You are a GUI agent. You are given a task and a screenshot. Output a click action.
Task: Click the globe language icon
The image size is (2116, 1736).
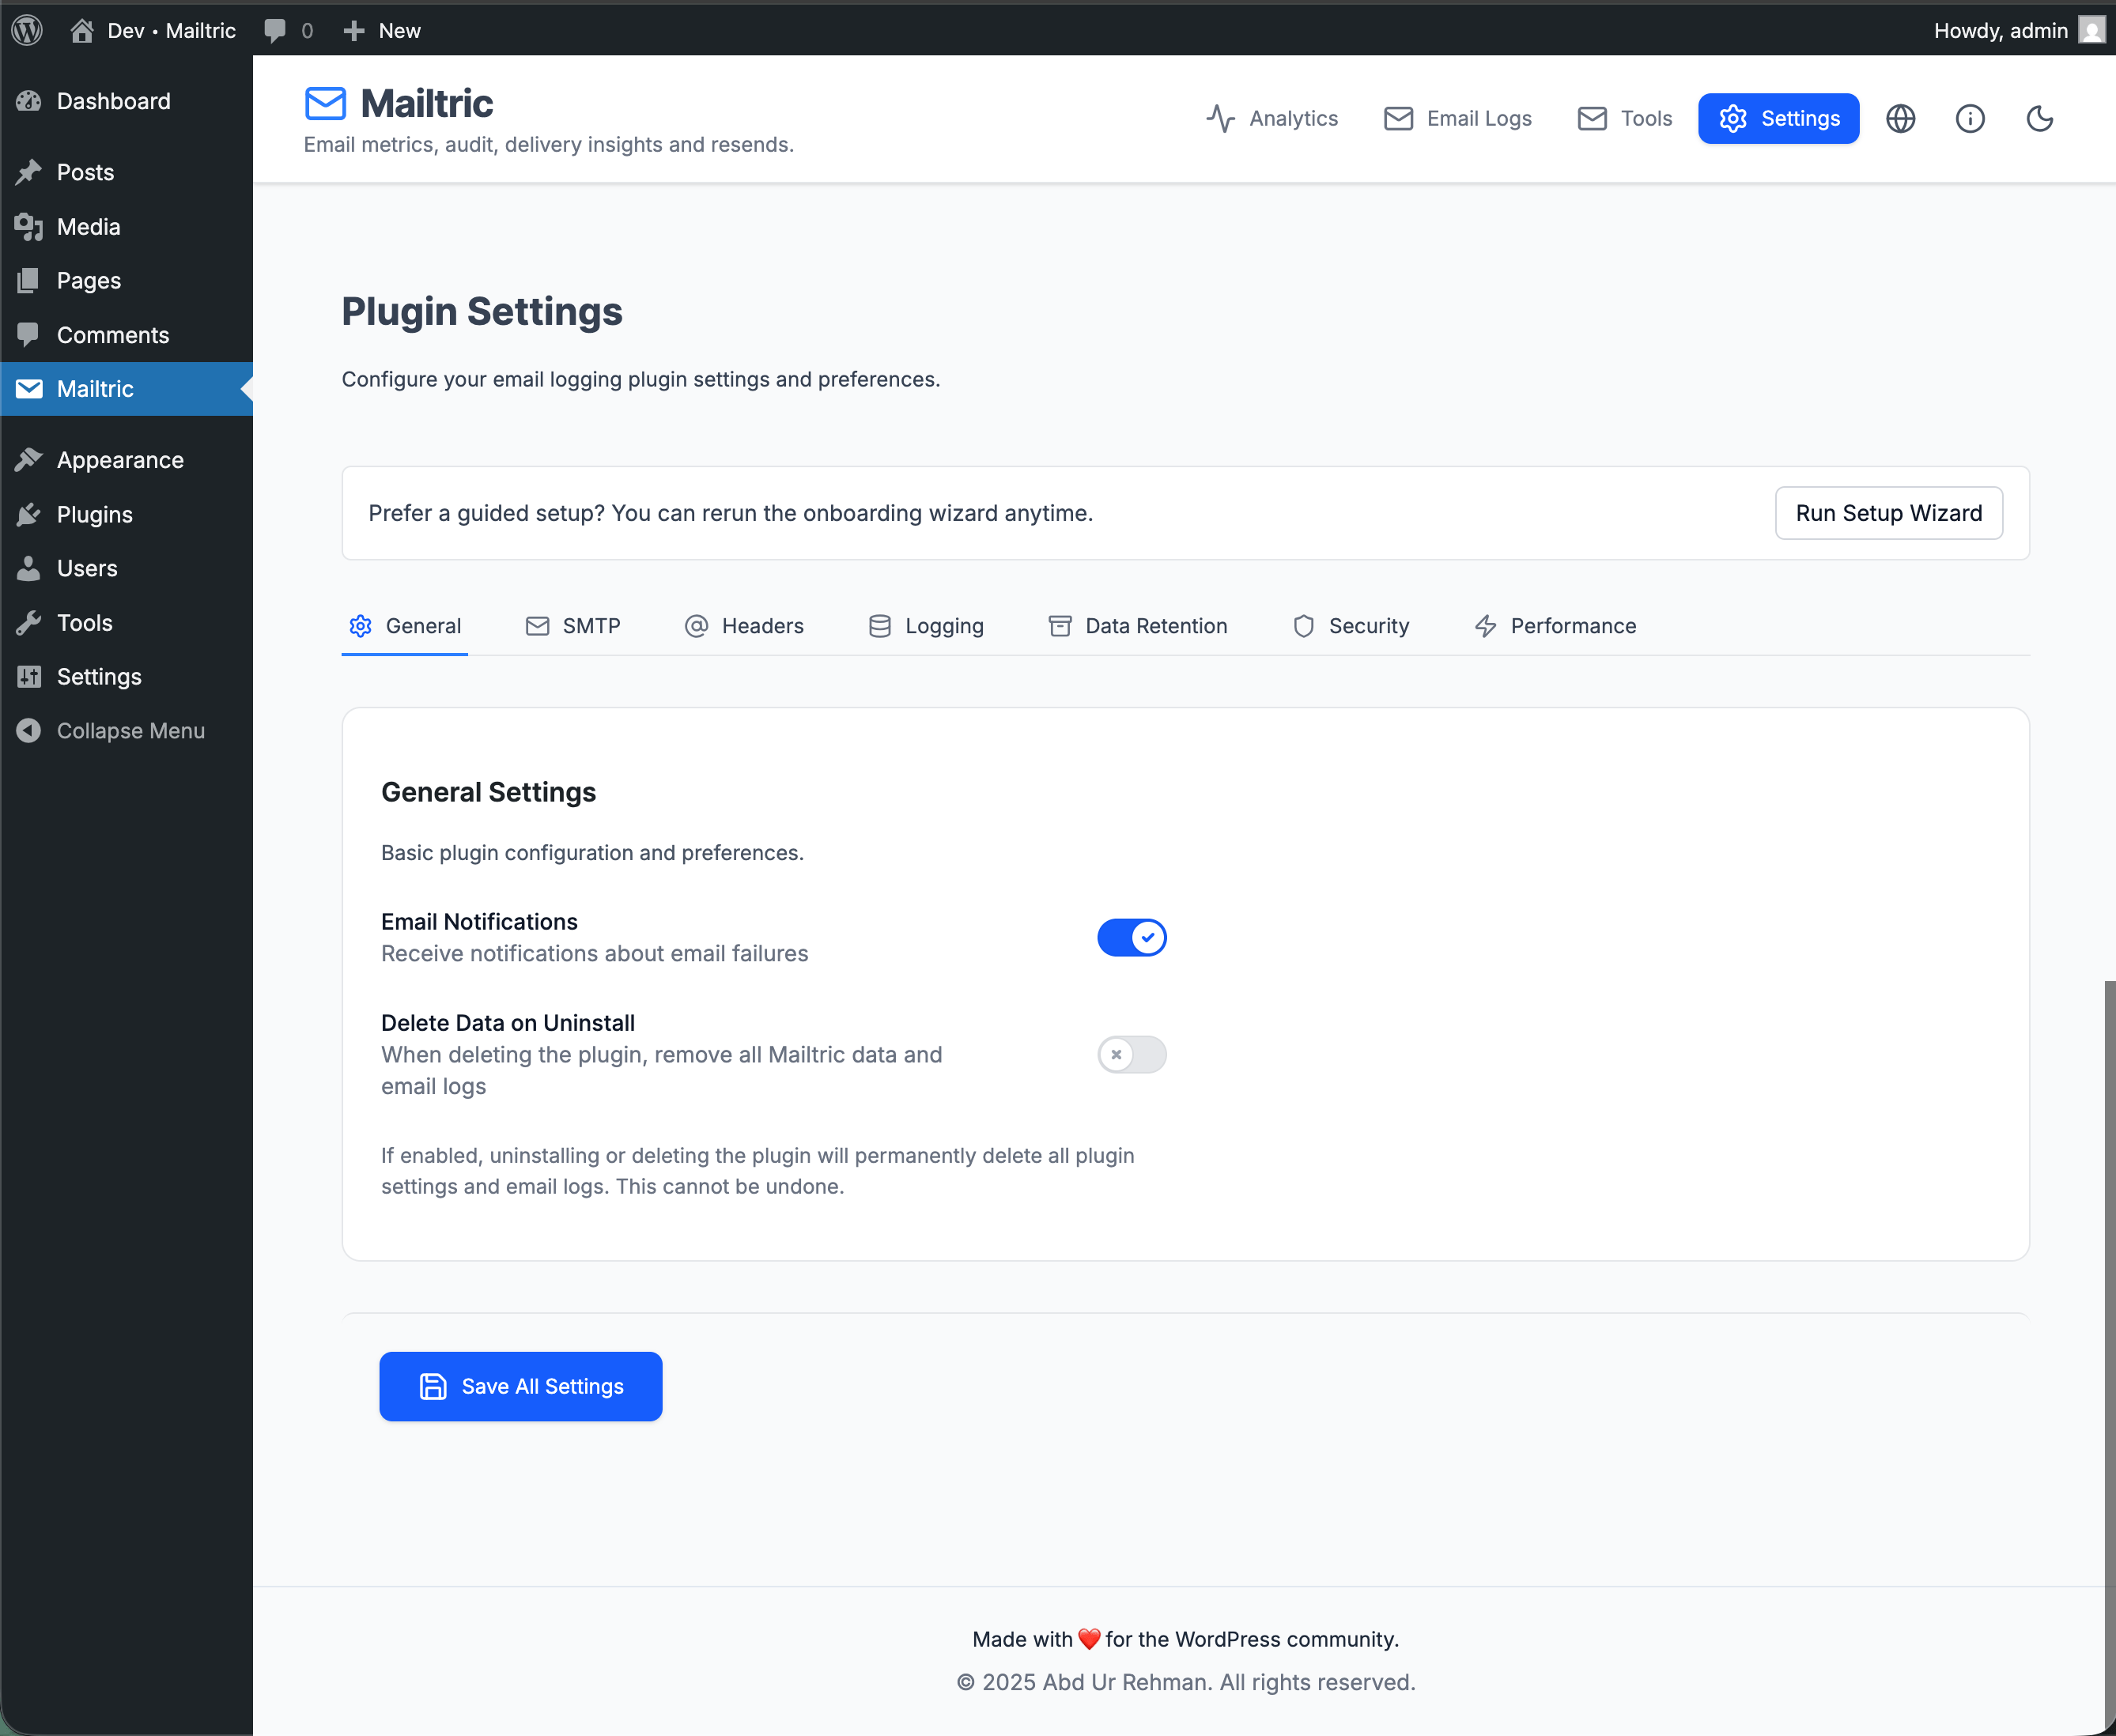click(x=1900, y=119)
